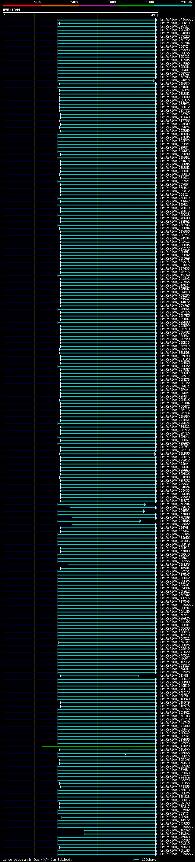
Task: Click the white query sequence ruler bar
Action: coord(80,12)
